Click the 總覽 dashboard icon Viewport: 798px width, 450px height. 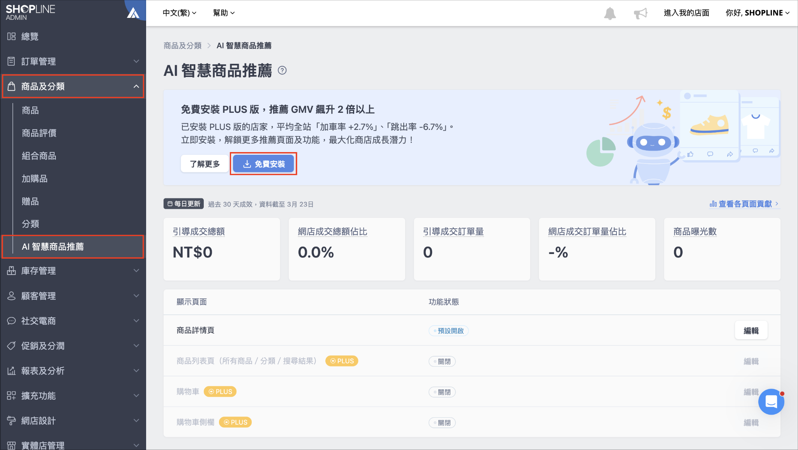[x=11, y=36]
